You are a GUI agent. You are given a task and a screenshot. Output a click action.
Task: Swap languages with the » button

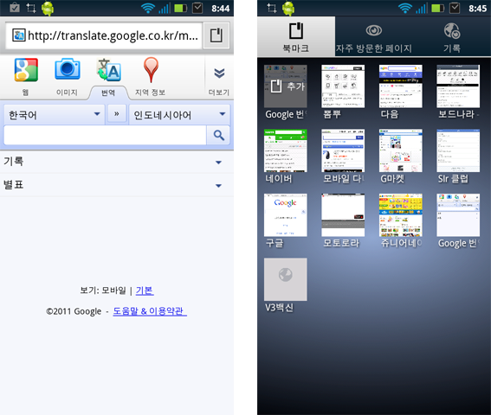117,114
